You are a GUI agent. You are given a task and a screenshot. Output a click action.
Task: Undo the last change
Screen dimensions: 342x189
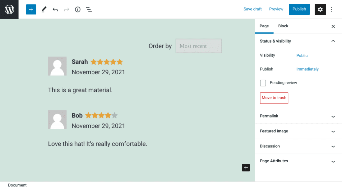(x=55, y=9)
